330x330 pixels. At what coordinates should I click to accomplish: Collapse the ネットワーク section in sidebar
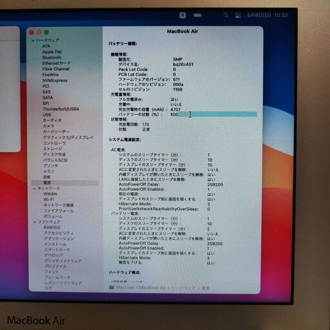35,188
